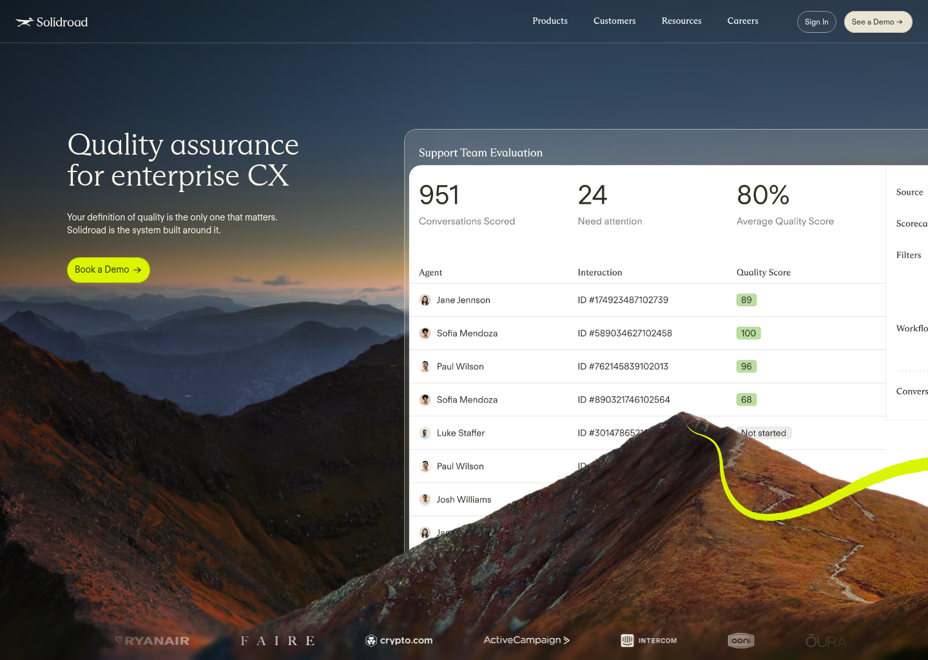Click the crypto.com logo
This screenshot has height=660, width=928.
399,640
